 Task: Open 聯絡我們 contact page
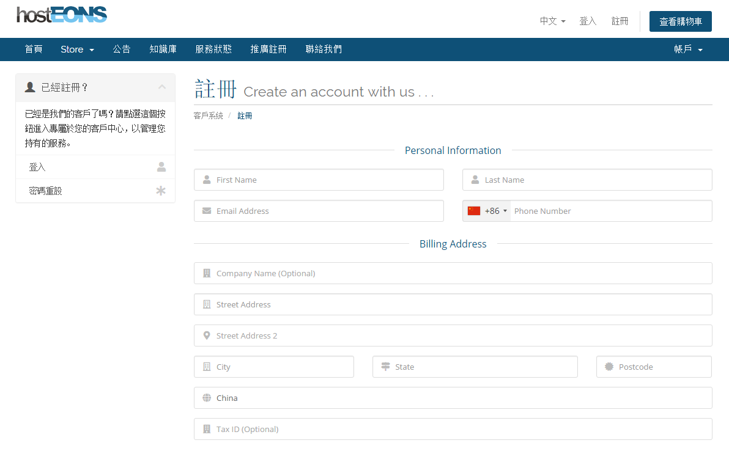[324, 50]
